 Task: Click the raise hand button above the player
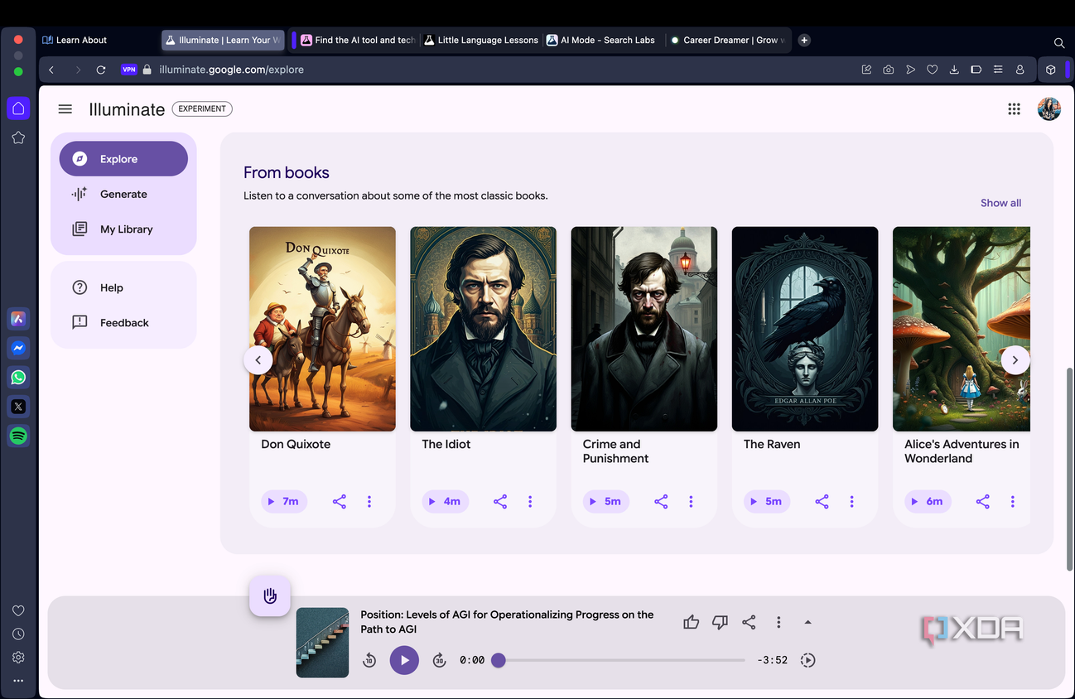coord(270,595)
